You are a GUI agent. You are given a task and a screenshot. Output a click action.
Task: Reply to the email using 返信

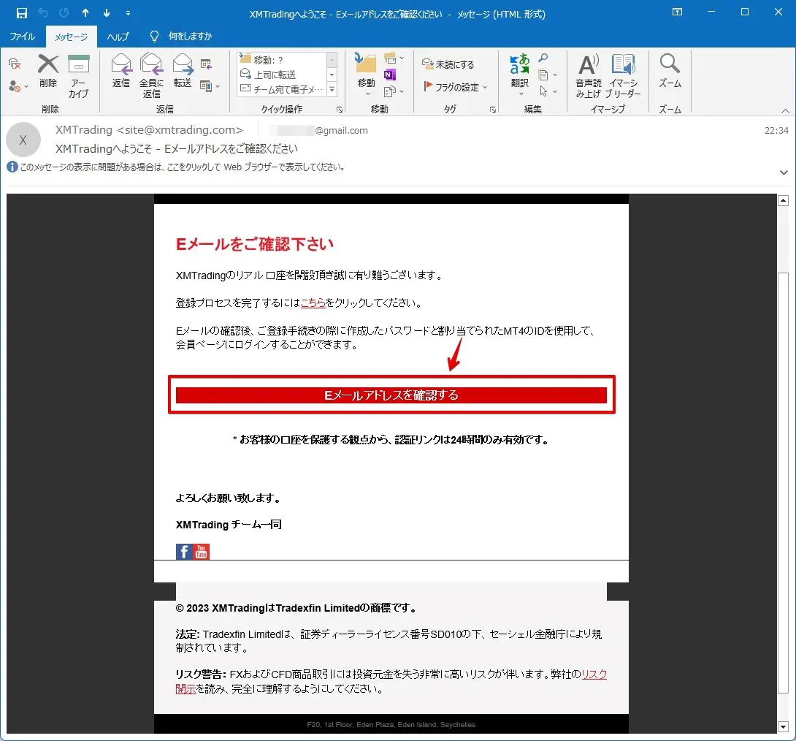coord(120,71)
